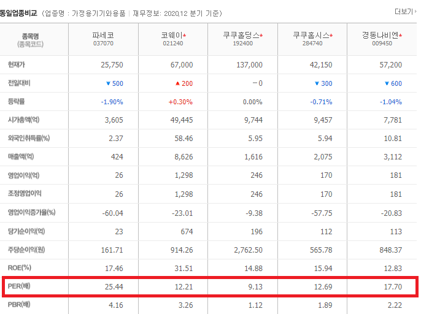Viewport: 421px width, 314px height.
Task: Select stock code 037070
Action: 103,44
